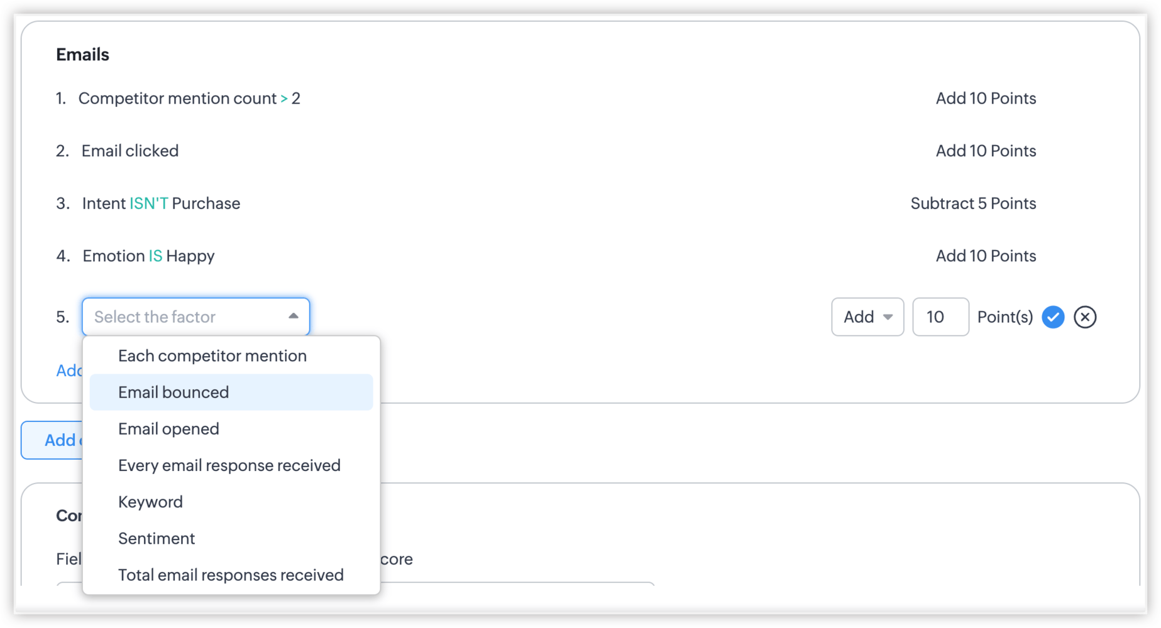Select the Email clicked rule row
This screenshot has height=628, width=1161.
pos(130,151)
